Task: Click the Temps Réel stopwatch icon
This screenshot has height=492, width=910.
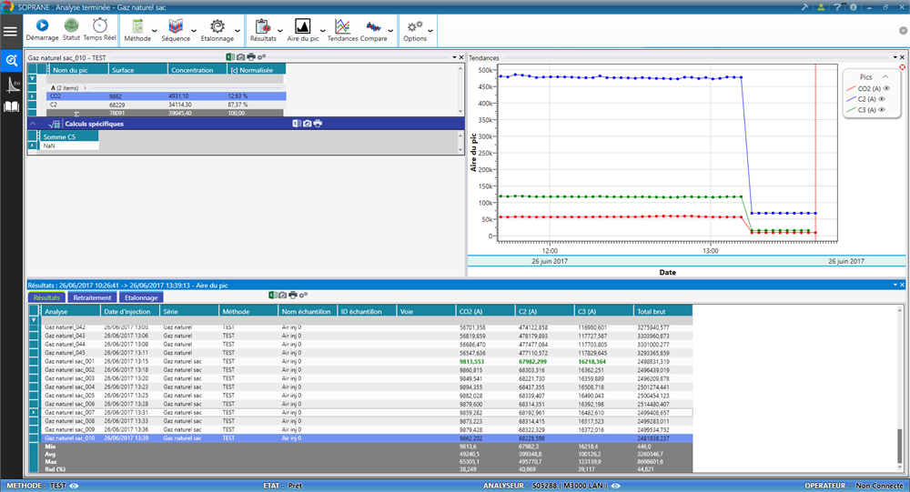Action: (99, 26)
